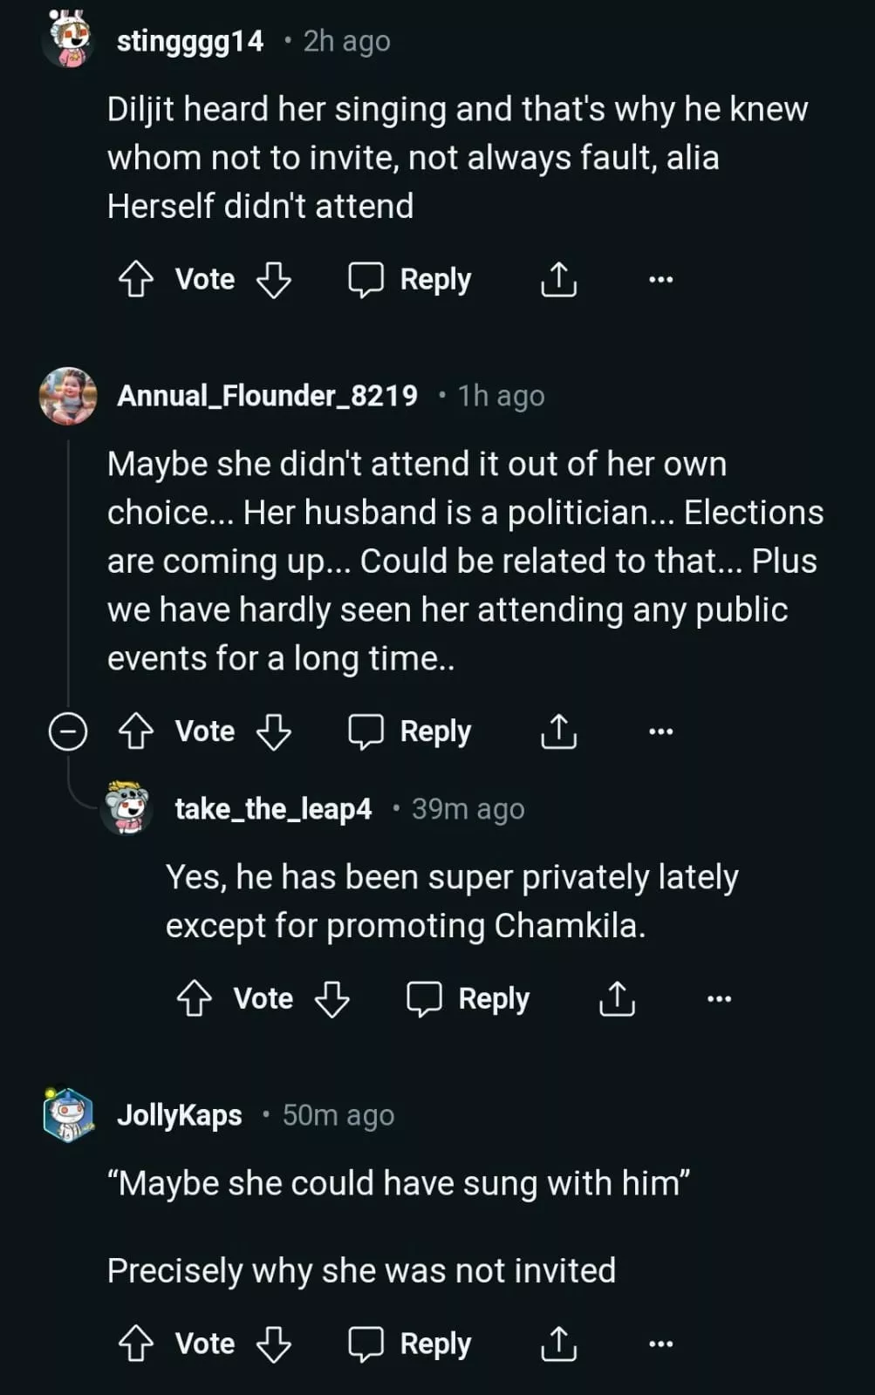Upvote JollyKaps's comment
Viewport: 875px width, 1395px height.
136,1344
